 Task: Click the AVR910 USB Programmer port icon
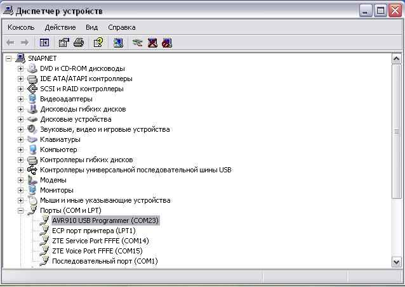pyautogui.click(x=44, y=220)
